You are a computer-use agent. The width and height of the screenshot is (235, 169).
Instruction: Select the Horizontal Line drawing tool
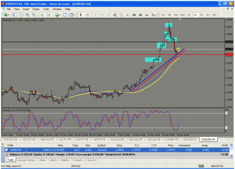102,15
